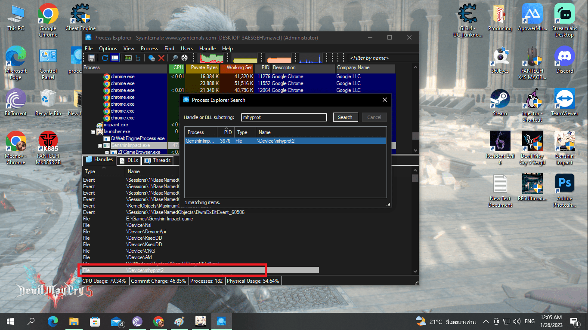Click the Show Process Tree toolbar icon
The width and height of the screenshot is (588, 330).
(x=138, y=58)
